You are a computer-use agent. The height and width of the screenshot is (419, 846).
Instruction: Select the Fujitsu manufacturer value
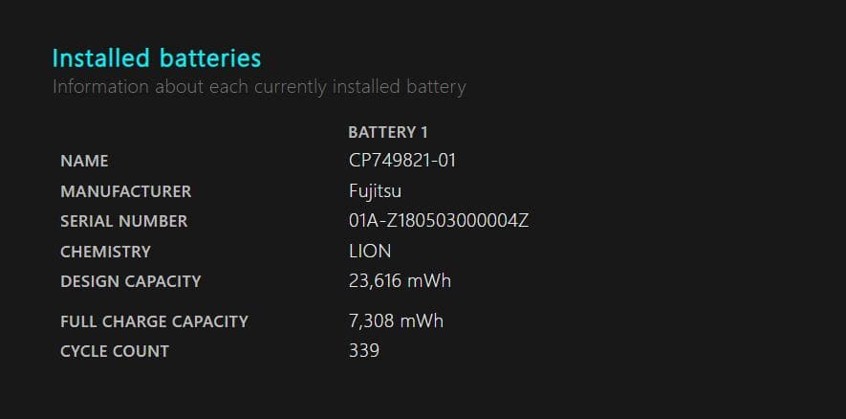point(375,191)
